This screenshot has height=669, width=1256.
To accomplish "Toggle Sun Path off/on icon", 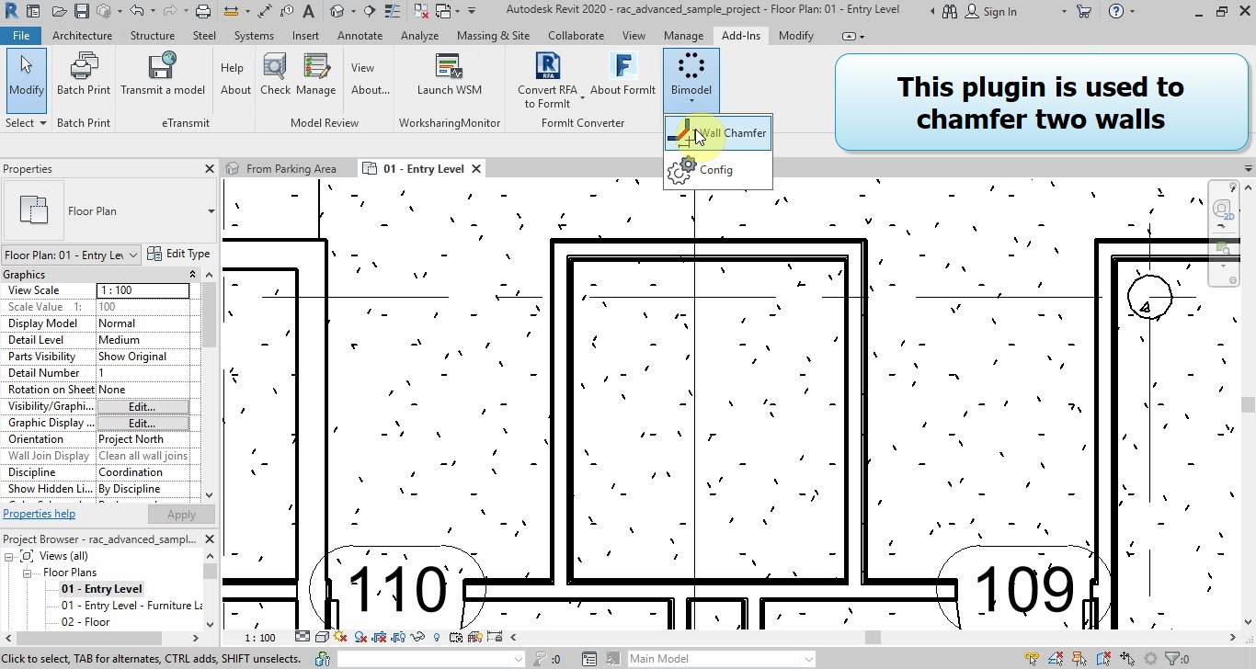I will tap(340, 637).
